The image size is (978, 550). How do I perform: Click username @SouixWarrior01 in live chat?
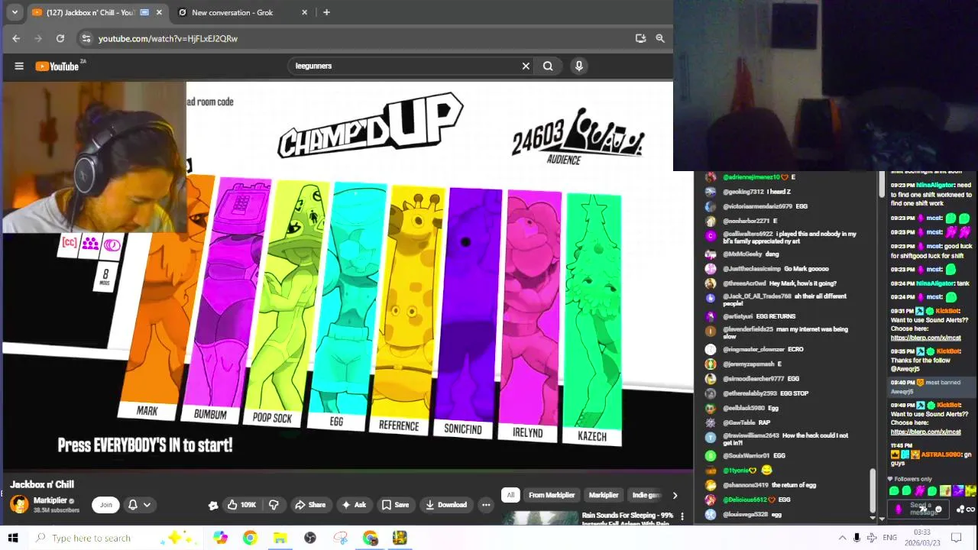[x=746, y=455]
